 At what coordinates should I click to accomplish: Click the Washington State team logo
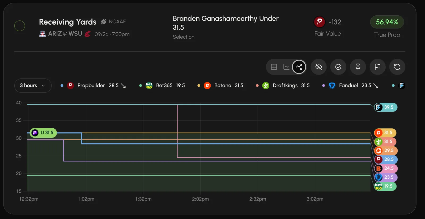point(88,34)
